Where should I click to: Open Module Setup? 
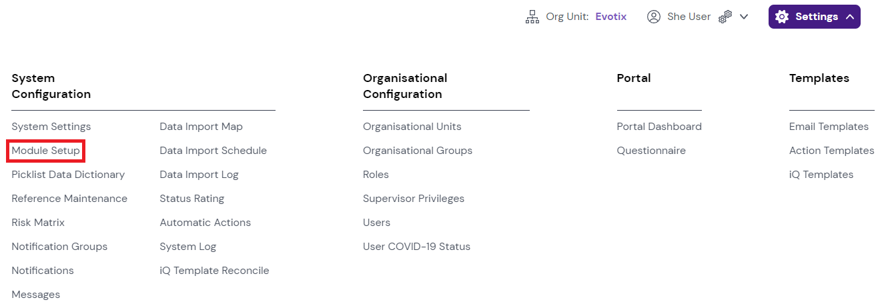coord(45,151)
